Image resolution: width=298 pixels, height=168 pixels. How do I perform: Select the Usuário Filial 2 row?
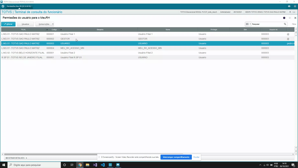pos(148,53)
